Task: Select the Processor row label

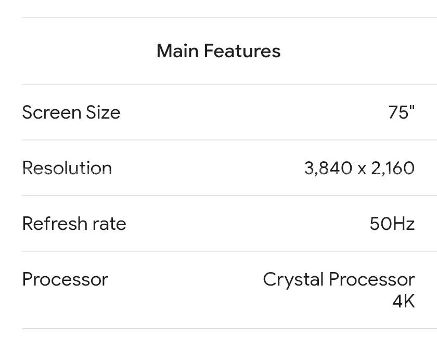Action: pos(65,279)
